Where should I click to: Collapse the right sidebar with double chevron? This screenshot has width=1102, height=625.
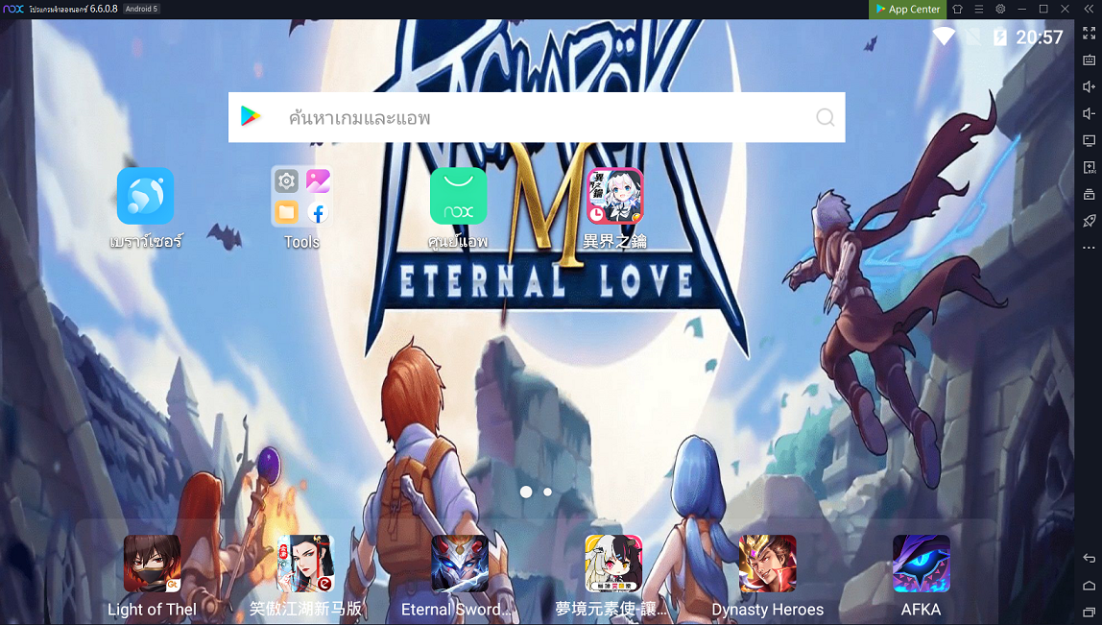pyautogui.click(x=1089, y=9)
